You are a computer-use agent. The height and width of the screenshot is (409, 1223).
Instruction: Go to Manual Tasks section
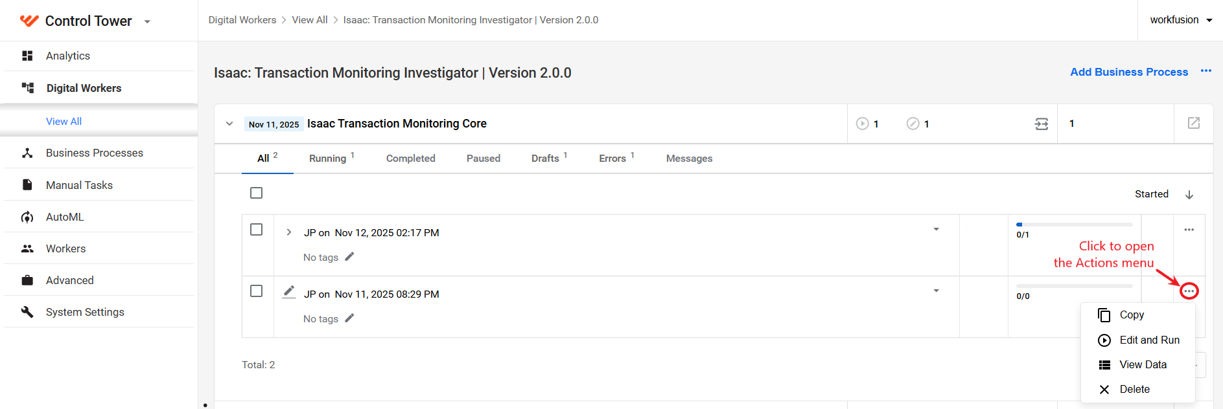point(79,185)
